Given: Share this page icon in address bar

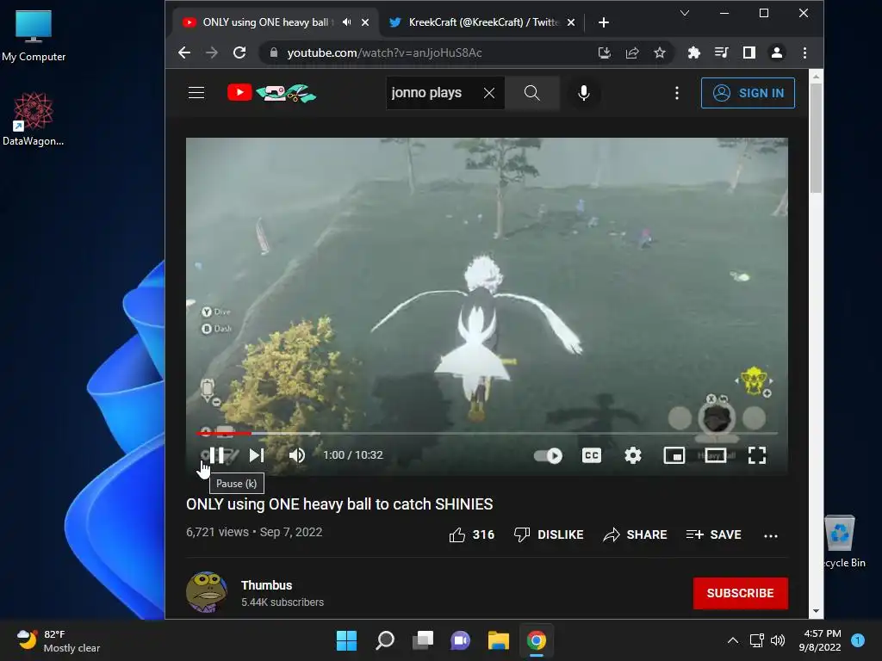Looking at the screenshot, I should coord(632,53).
